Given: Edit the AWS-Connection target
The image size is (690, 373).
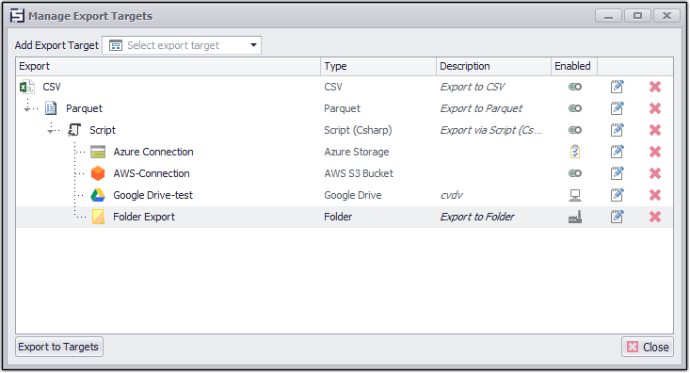Looking at the screenshot, I should click(x=617, y=173).
